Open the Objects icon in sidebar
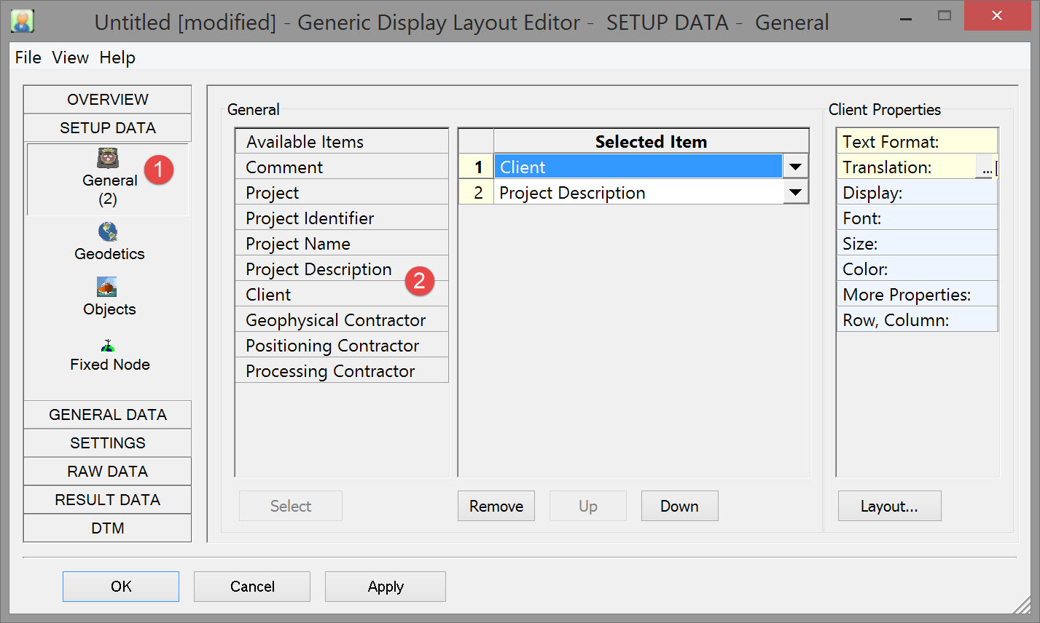The image size is (1040, 623). click(107, 287)
